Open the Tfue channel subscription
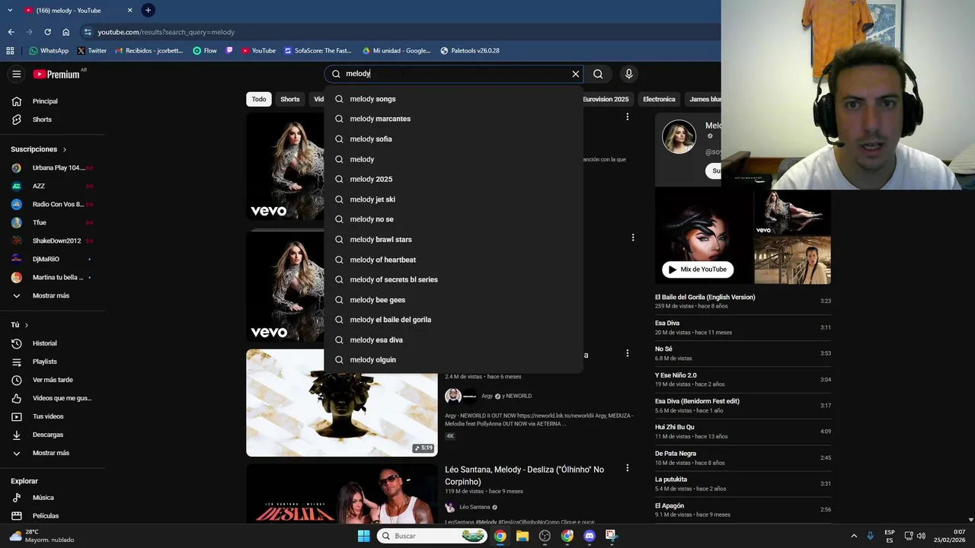This screenshot has width=975, height=548. [51, 222]
